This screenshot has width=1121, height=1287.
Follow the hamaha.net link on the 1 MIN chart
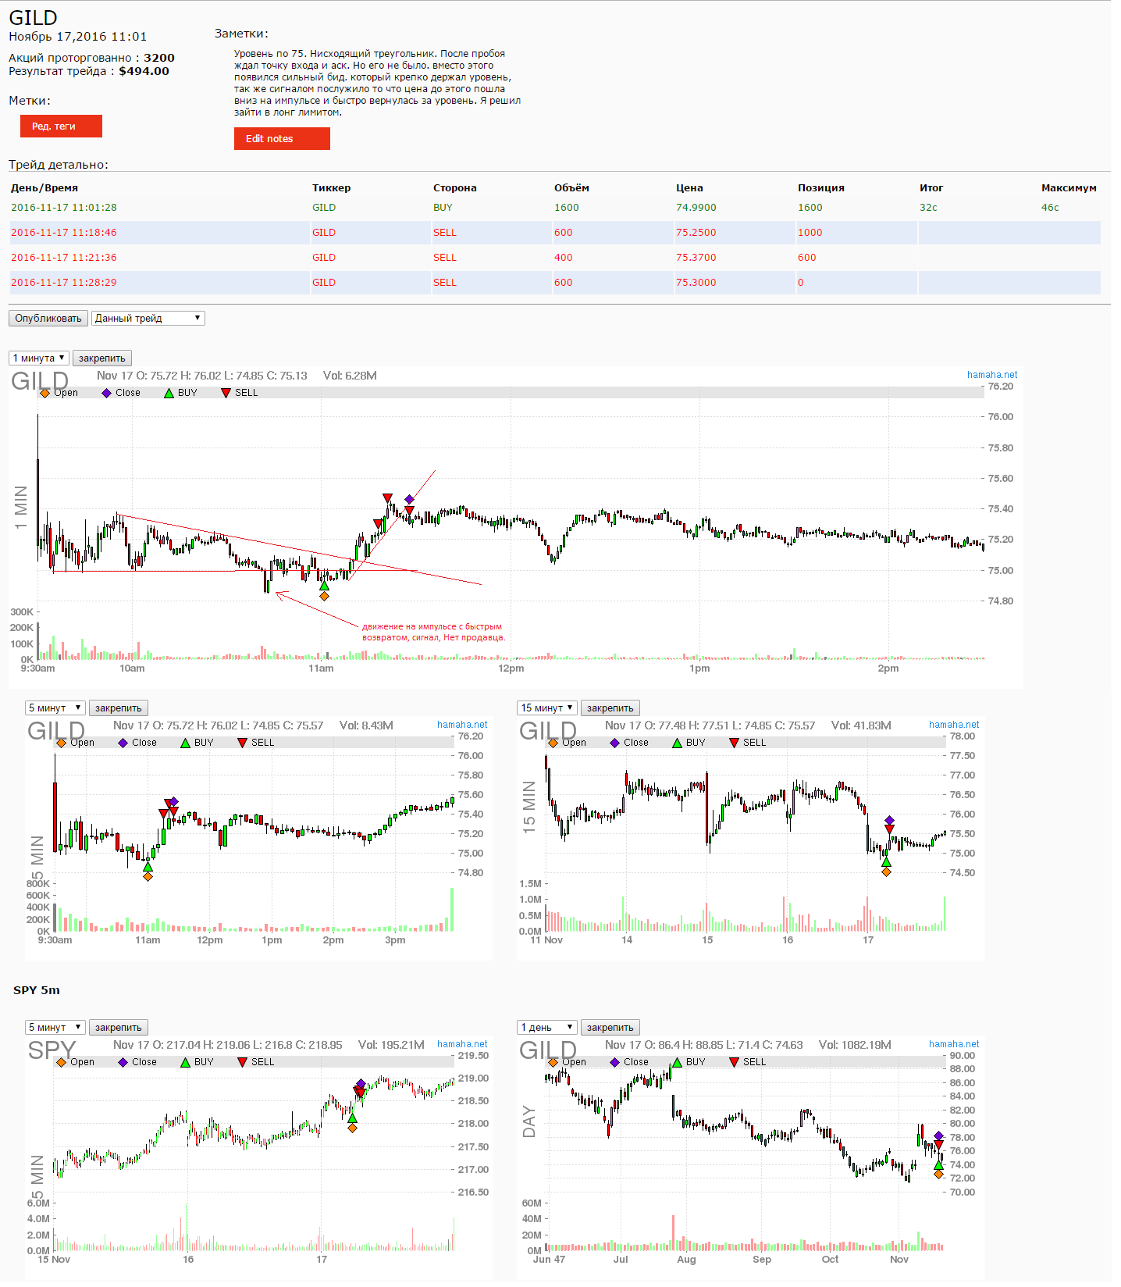pos(992,375)
